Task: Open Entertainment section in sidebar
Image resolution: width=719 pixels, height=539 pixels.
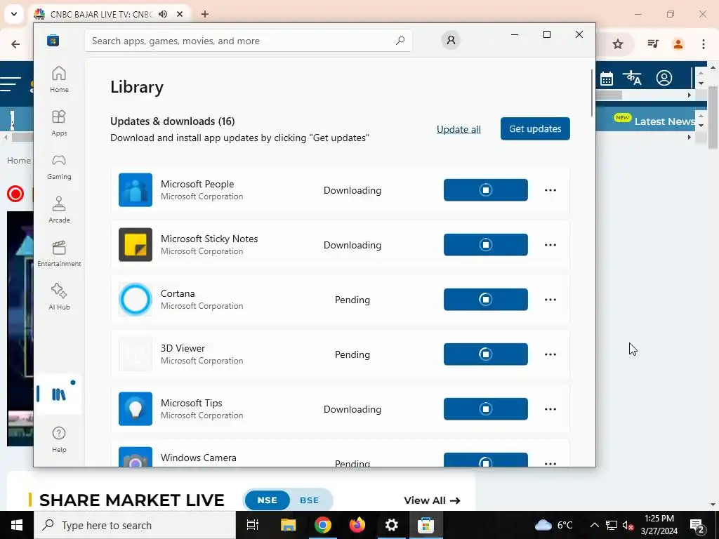Action: pyautogui.click(x=59, y=253)
